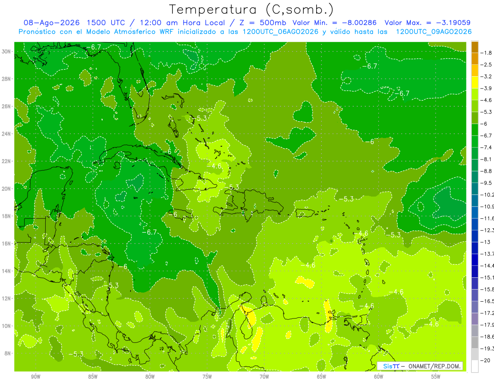Click 'Valor Max. = -3.19059' in header
Image resolution: width=494 pixels, height=382 pixels.
tap(427, 23)
